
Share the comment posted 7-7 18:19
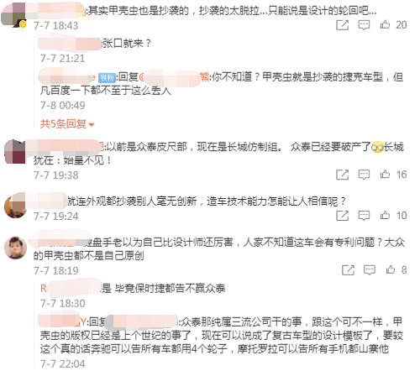pos(348,270)
